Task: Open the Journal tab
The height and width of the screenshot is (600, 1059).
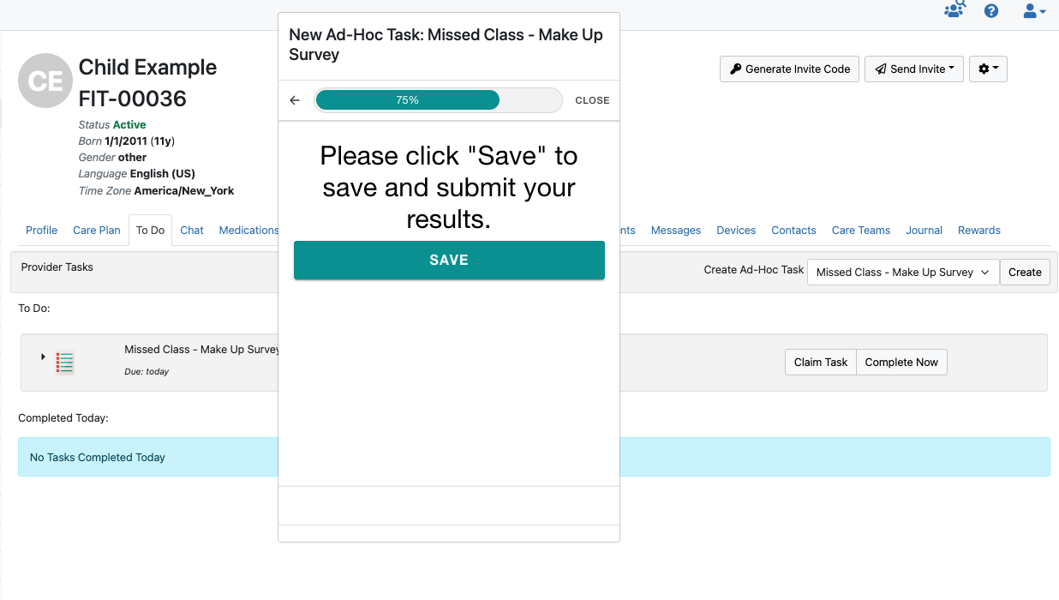Action: tap(924, 230)
